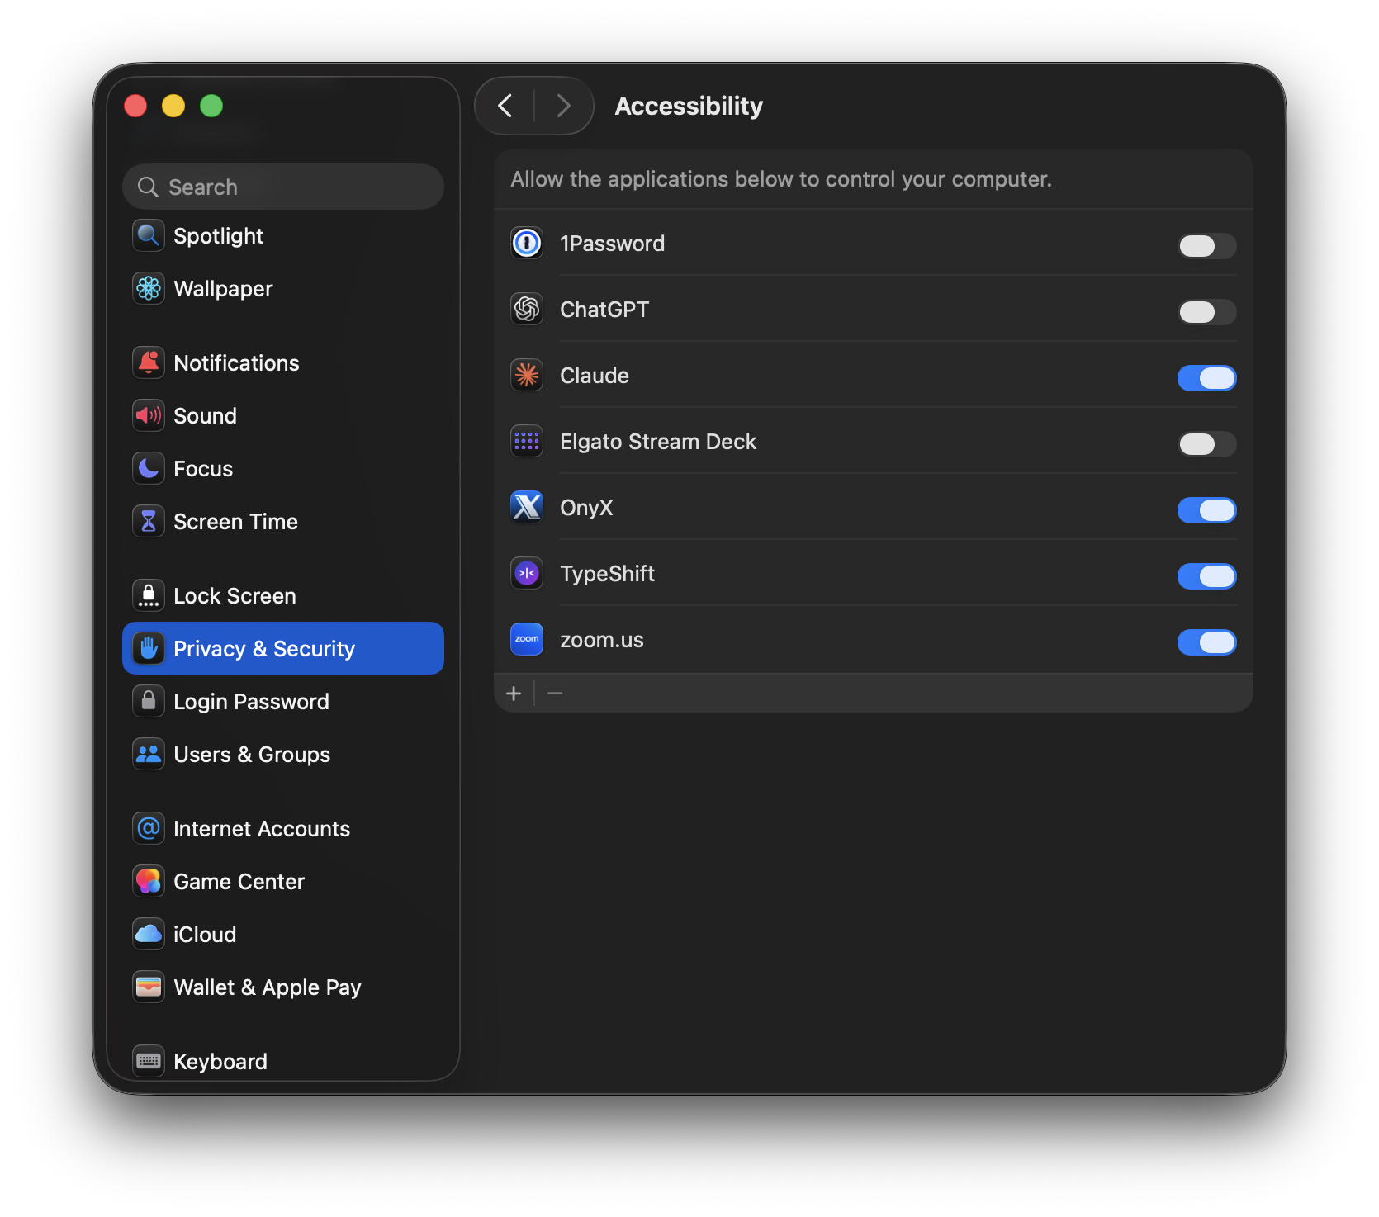Click the OnyX app icon
The image size is (1379, 1217).
point(526,507)
